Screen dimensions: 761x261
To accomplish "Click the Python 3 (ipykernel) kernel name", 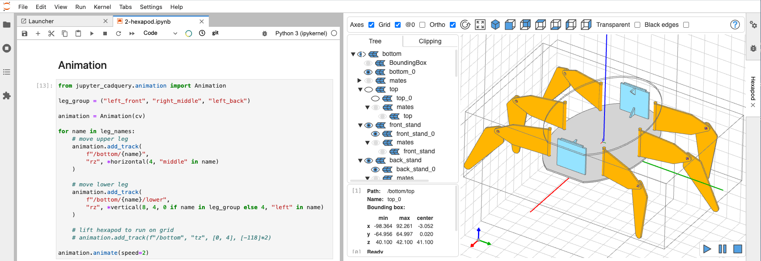I will [301, 33].
